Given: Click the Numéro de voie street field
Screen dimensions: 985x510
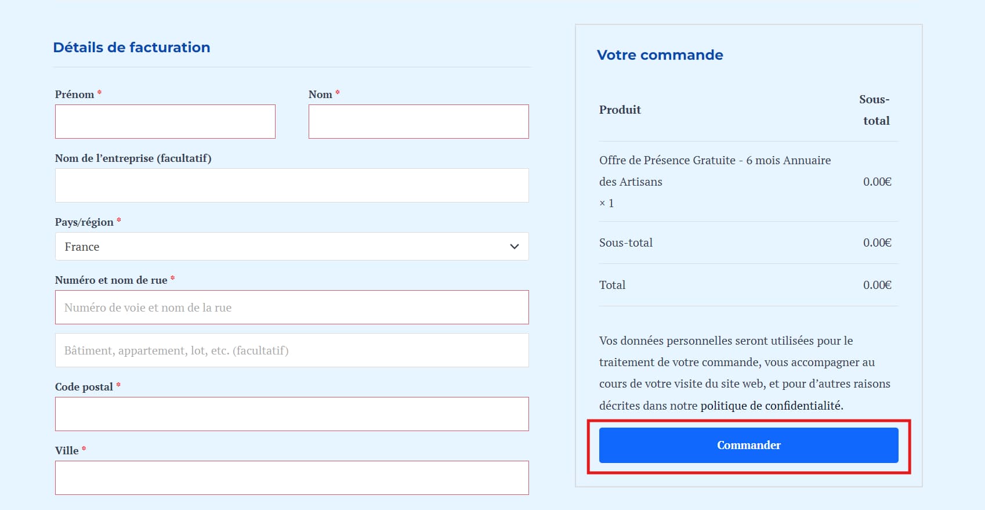Looking at the screenshot, I should click(x=292, y=307).
